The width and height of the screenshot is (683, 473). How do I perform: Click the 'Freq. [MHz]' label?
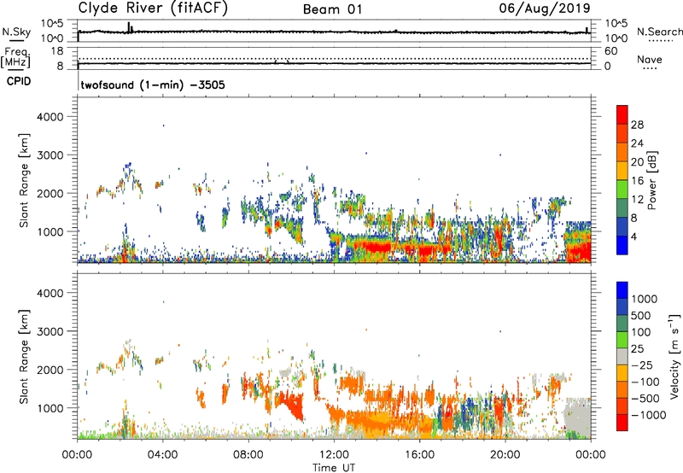tap(16, 57)
